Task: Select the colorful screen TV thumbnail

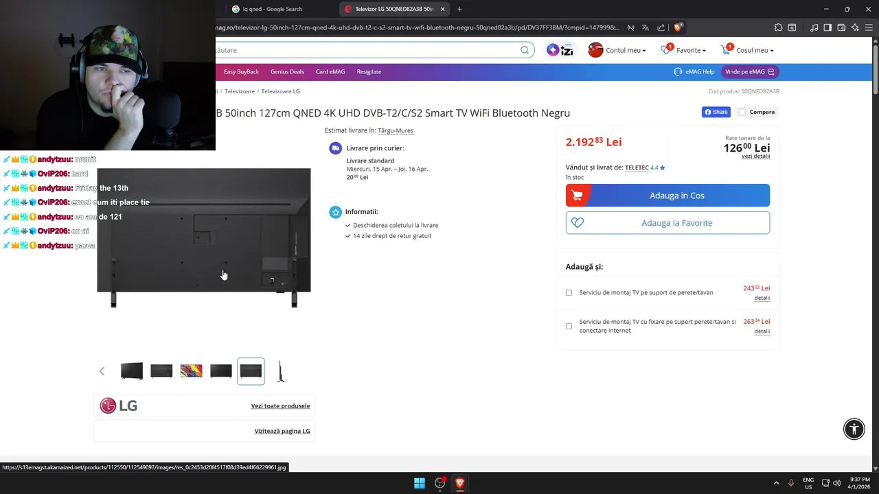Action: tap(191, 371)
